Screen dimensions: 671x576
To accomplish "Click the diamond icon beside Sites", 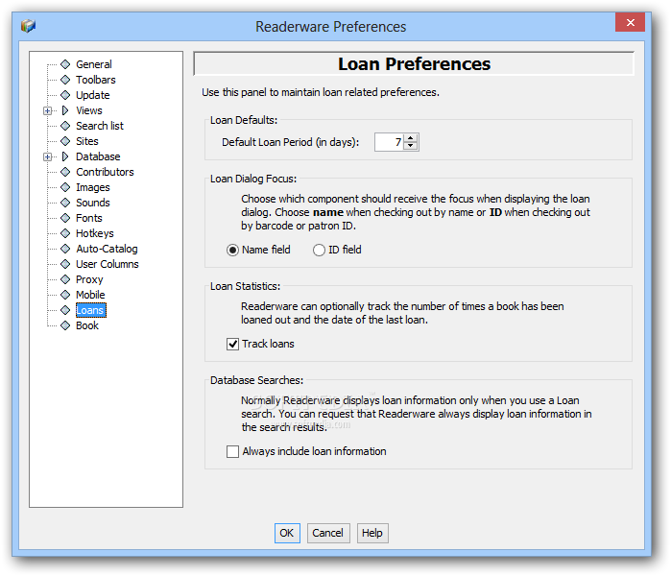I will (x=65, y=141).
